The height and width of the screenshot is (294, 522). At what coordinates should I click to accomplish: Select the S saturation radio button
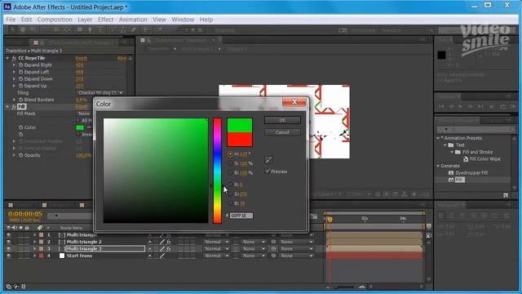click(x=230, y=163)
